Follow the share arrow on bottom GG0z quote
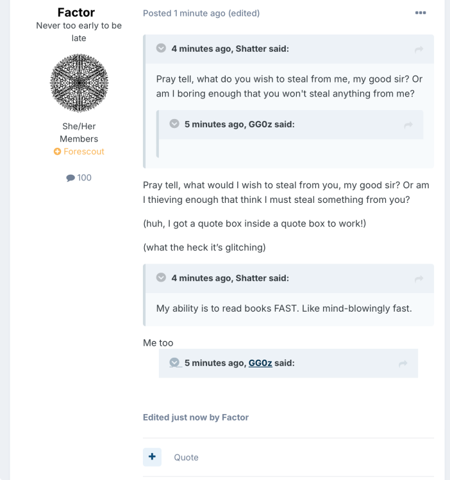The height and width of the screenshot is (480, 450). [x=403, y=364]
